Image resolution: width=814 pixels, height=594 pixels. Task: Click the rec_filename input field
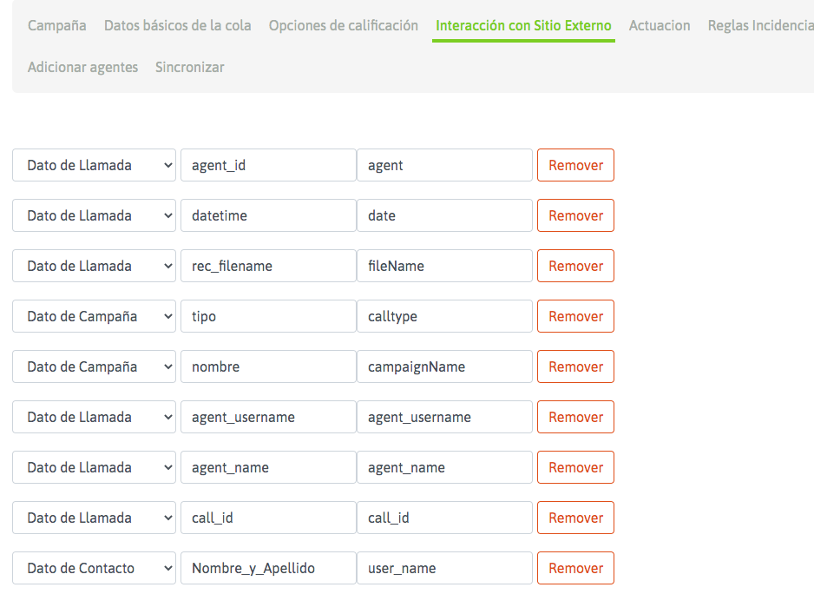(267, 266)
